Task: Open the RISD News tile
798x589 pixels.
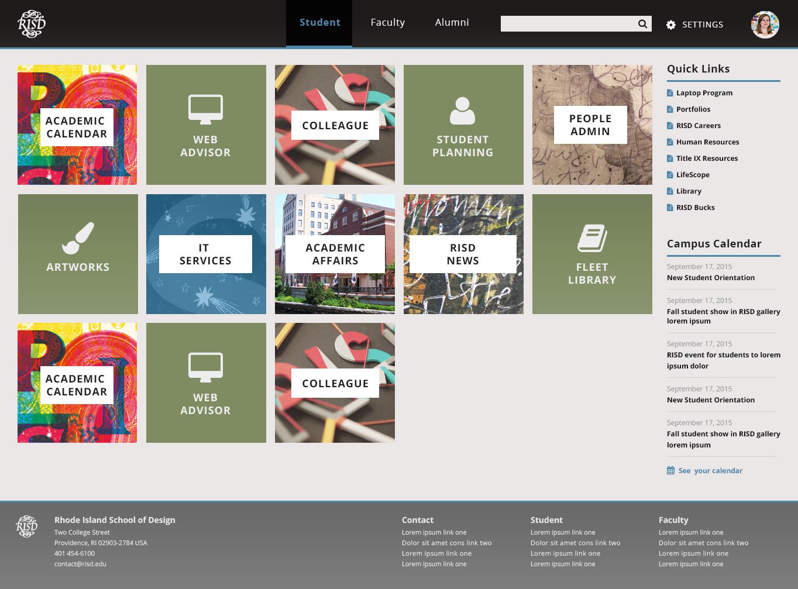Action: coord(463,254)
